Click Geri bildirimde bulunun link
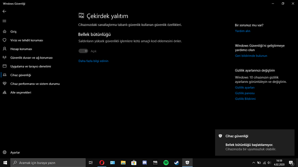298x167 pixels. click(x=251, y=56)
